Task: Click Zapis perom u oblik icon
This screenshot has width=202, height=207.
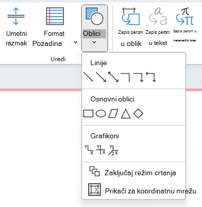Action: point(131,16)
